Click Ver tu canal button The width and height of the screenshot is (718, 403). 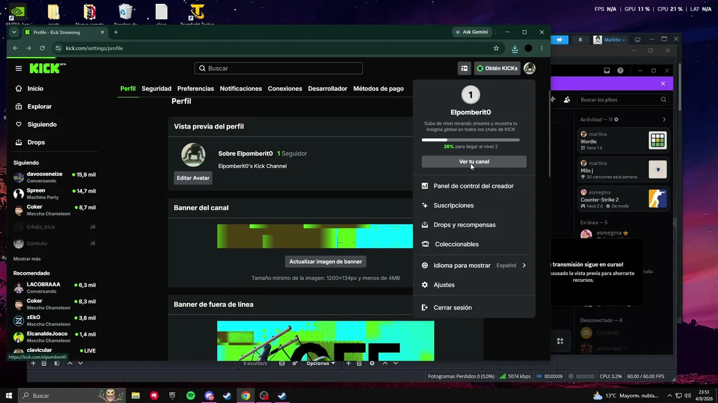point(474,162)
